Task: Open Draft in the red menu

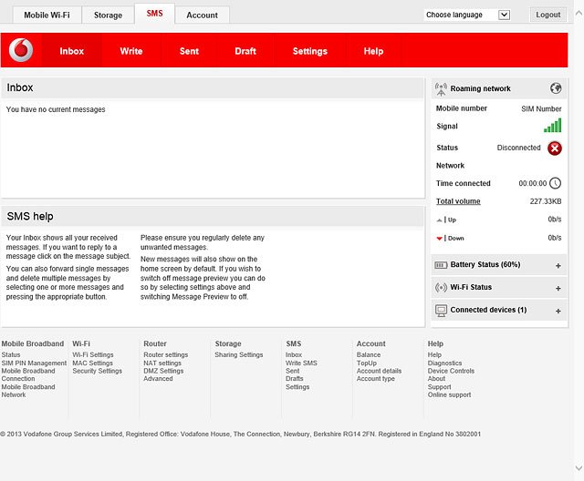Action: pyautogui.click(x=245, y=51)
